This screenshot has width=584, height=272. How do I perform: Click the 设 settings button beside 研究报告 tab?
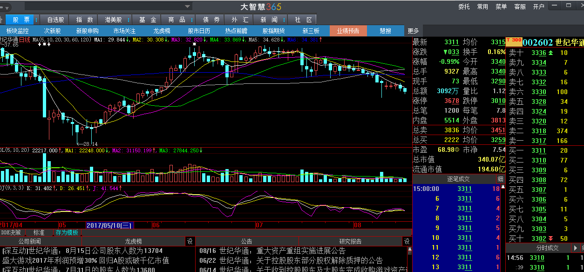(x=407, y=241)
